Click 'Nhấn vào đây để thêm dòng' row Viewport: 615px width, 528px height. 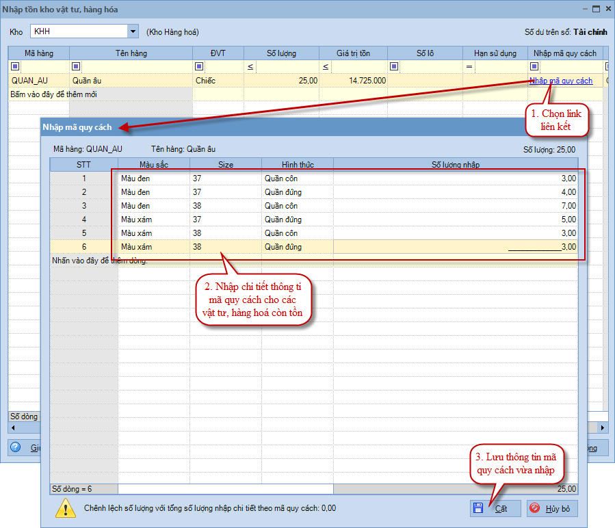tap(99, 261)
